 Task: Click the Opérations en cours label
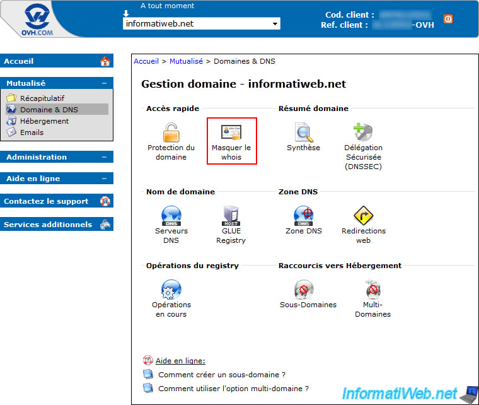point(171,309)
